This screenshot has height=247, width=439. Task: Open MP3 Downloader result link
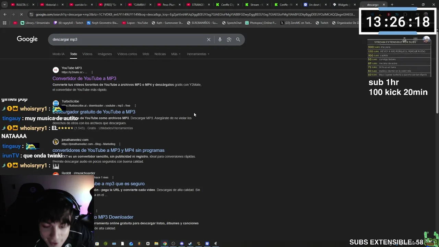[x=114, y=217]
